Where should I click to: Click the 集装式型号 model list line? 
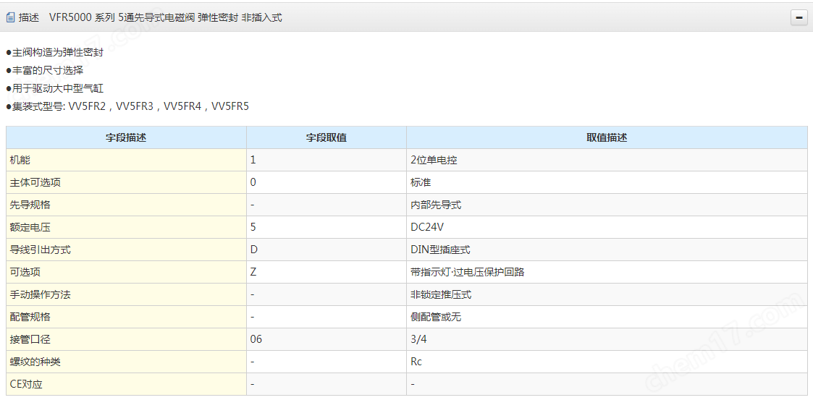(127, 107)
